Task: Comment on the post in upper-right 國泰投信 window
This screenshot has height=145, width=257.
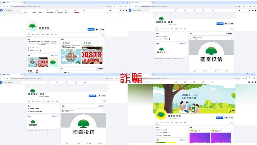Action: click(x=206, y=71)
